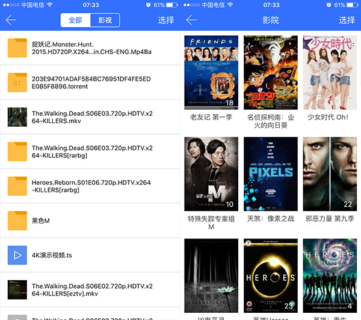The image size is (361, 320).
Task: Open the PIXELS 天煞 movie poster
Action: coord(270,174)
